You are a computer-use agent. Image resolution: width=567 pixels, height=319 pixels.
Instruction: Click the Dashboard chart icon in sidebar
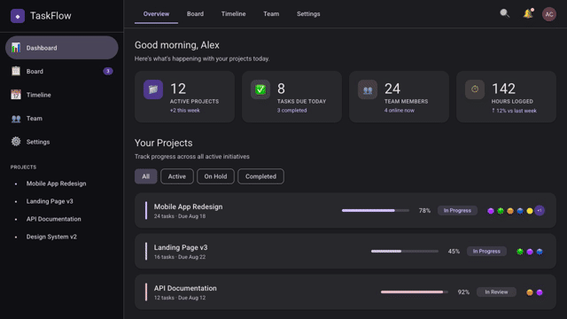click(16, 47)
